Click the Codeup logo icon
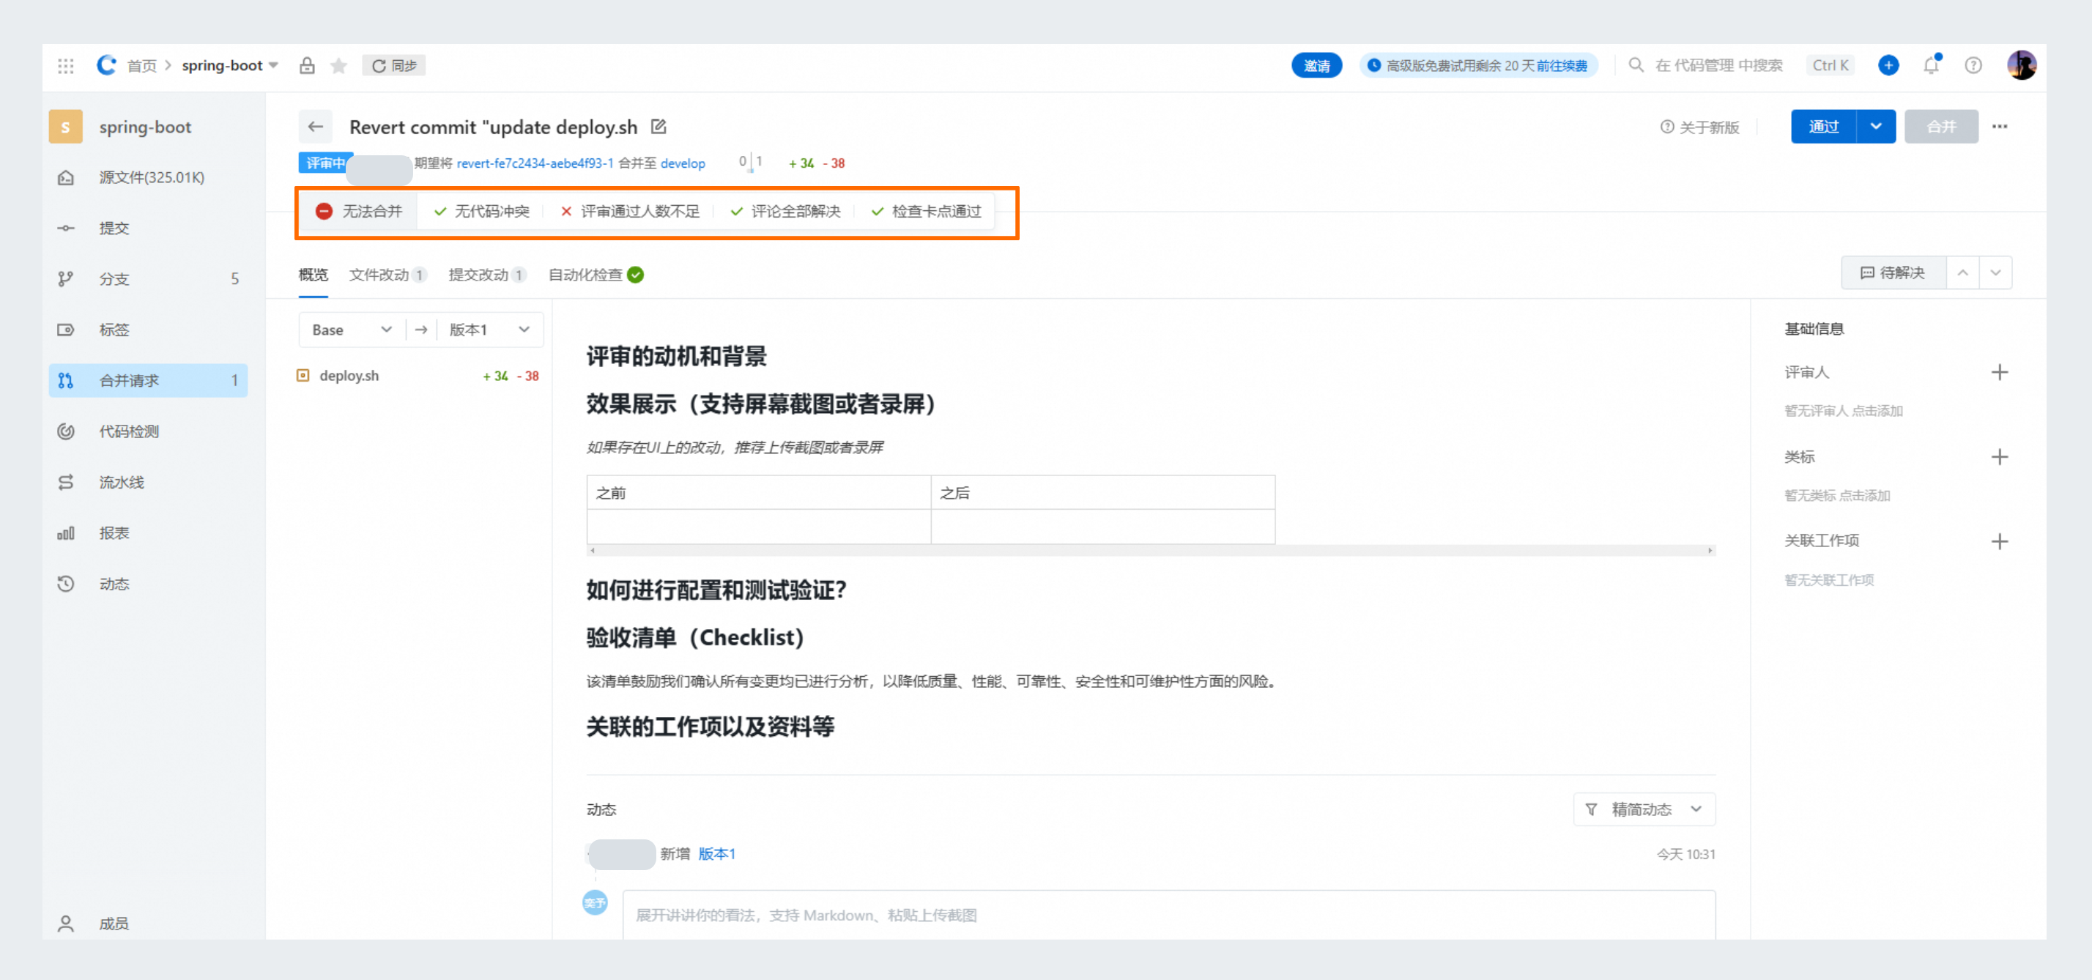Screen dimensions: 2092x980 106,65
